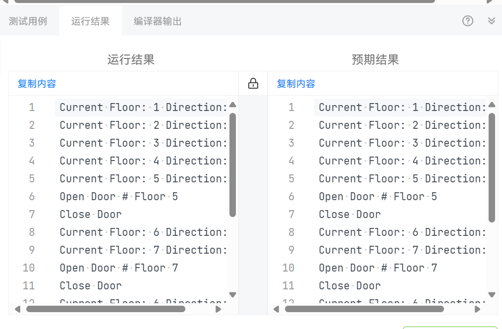
Task: Select the 运行结果 tab
Action: pos(90,21)
